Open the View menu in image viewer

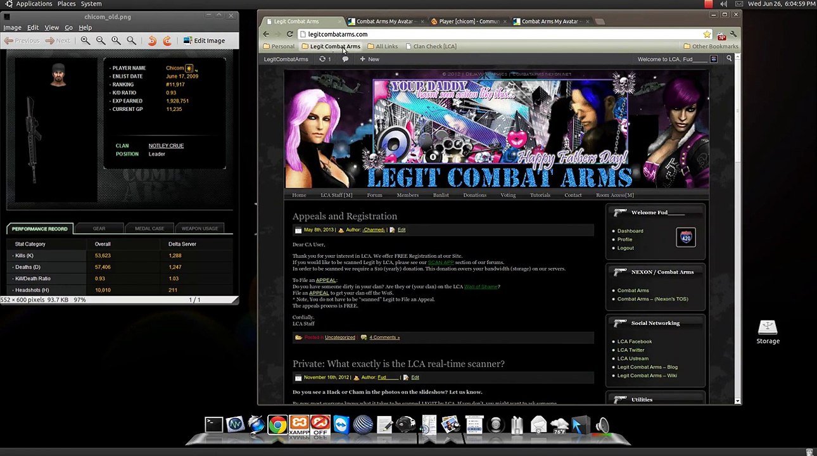pyautogui.click(x=52, y=28)
